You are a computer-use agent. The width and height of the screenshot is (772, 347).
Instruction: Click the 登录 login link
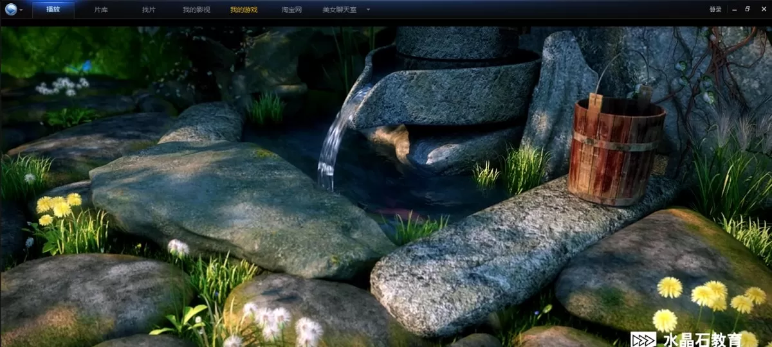[715, 10]
